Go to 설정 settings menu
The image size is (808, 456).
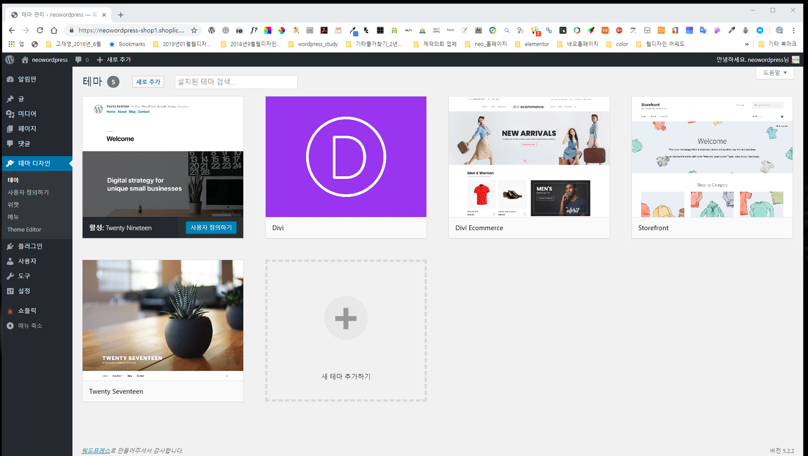tap(24, 291)
